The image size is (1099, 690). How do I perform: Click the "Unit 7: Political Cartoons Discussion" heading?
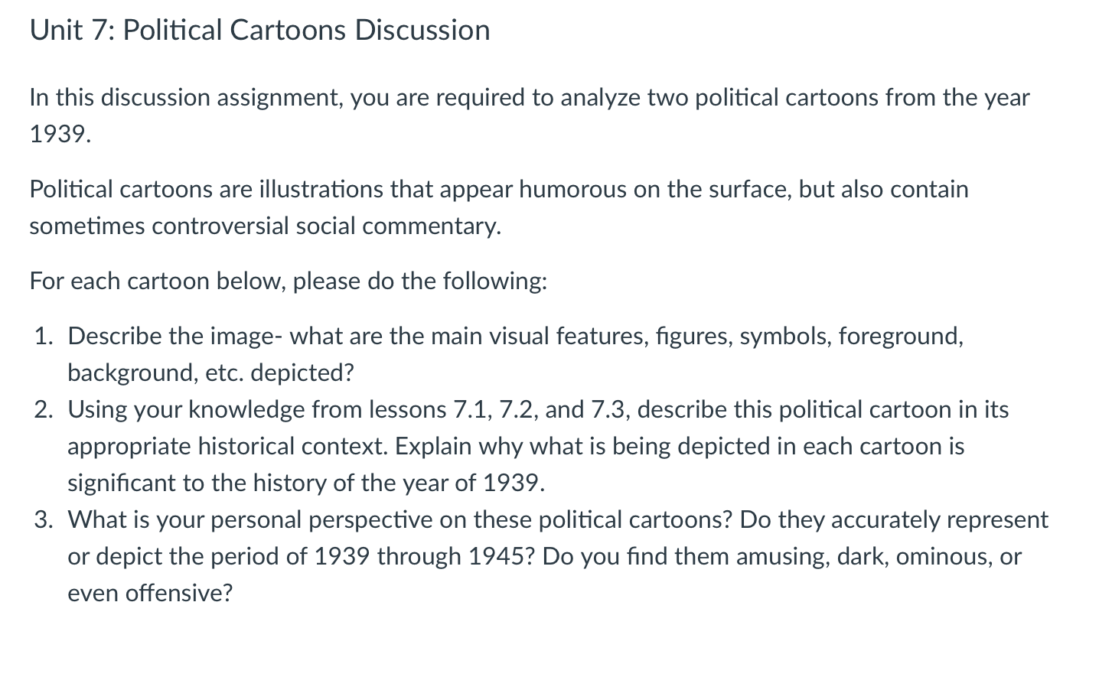coord(259,31)
